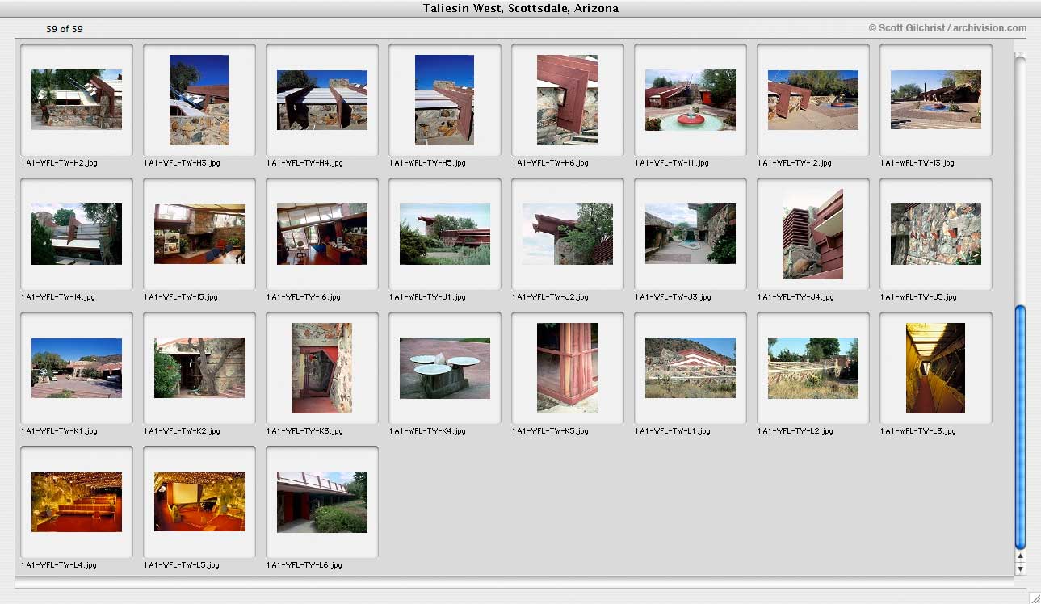Click filename label '1A1-WFL-TW-J1.jpg'

pos(427,297)
